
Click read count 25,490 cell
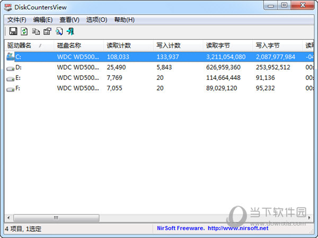tap(116, 67)
